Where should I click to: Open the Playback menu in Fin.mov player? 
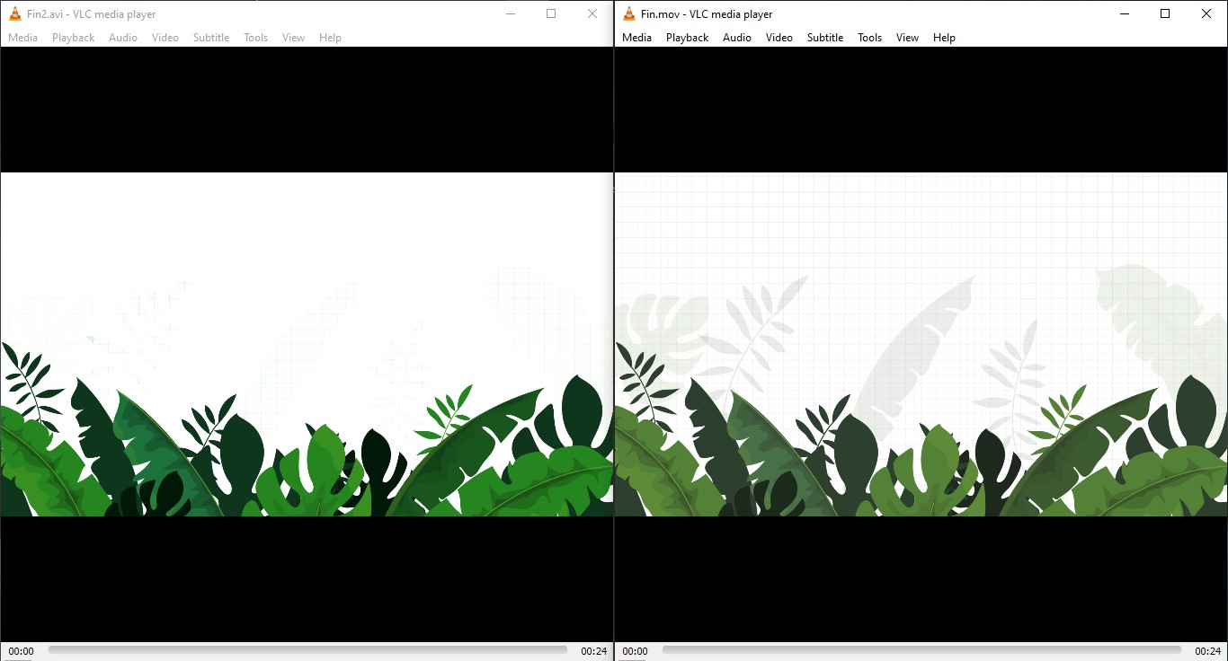(687, 37)
